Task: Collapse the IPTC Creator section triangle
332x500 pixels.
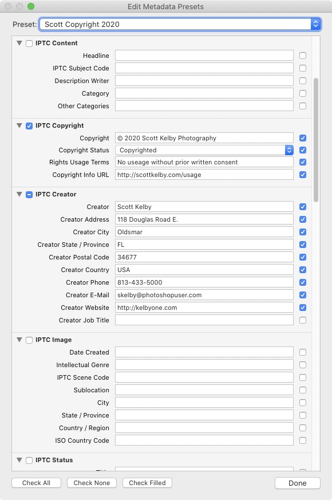Action: pos(19,194)
